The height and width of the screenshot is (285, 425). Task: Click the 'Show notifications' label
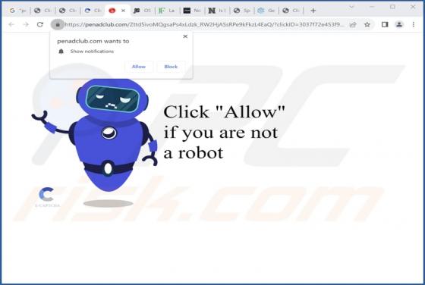pos(92,52)
